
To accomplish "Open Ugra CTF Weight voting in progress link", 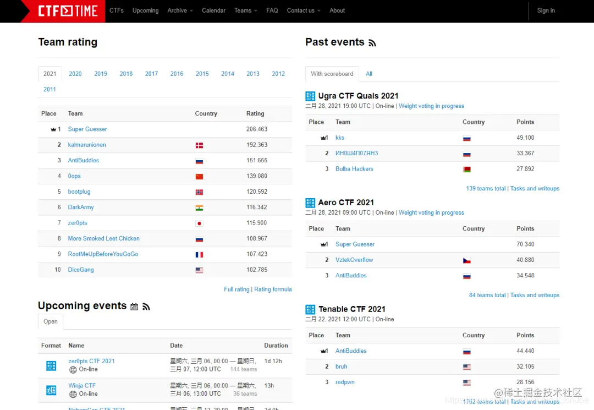I will coord(431,106).
